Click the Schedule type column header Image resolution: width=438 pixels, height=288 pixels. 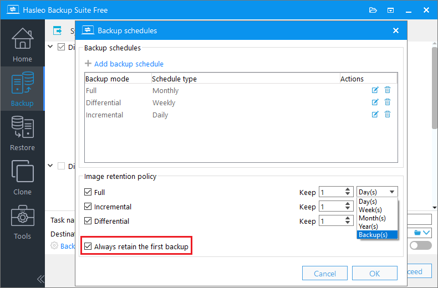(245, 79)
